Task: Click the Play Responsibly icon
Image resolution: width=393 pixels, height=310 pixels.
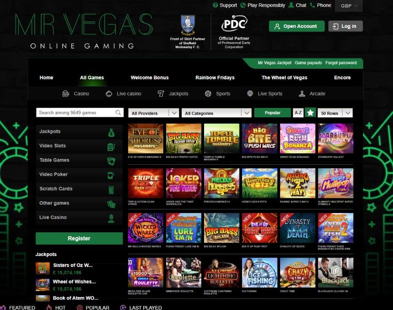Action: [x=243, y=5]
